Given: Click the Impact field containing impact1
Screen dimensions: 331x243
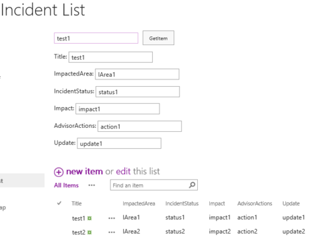Looking at the screenshot, I should (x=118, y=109).
